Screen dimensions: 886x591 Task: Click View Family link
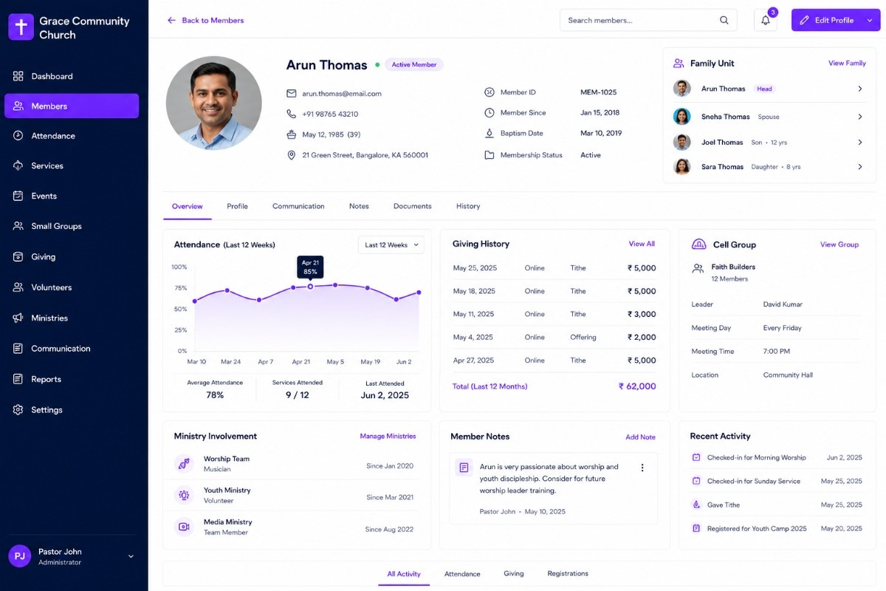(x=847, y=64)
